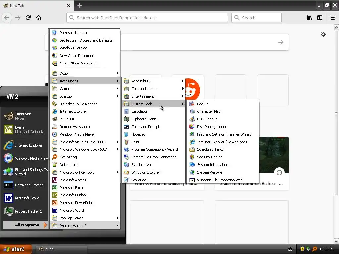Viewport: 339px width, 254px height.
Task: Launch System Restore
Action: [x=223, y=172]
